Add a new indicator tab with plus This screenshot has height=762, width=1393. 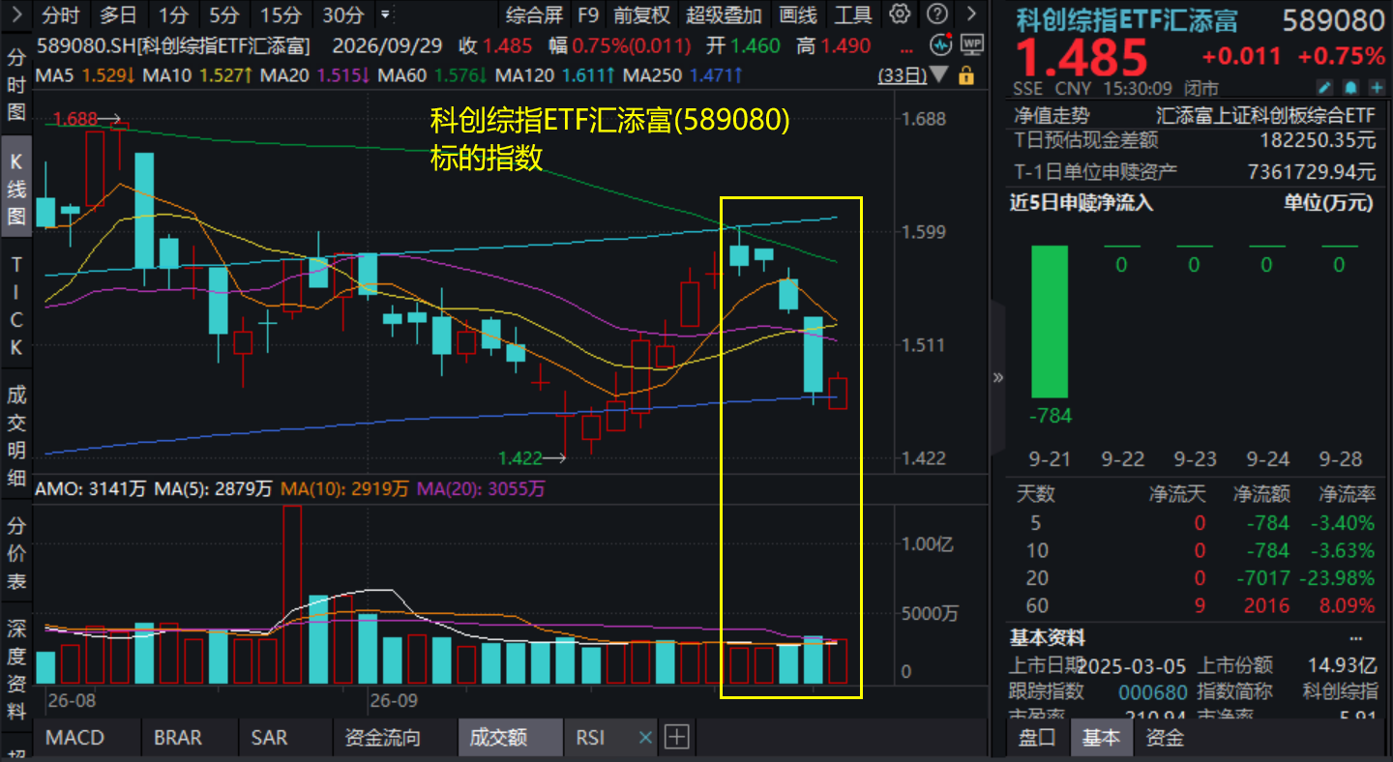676,738
